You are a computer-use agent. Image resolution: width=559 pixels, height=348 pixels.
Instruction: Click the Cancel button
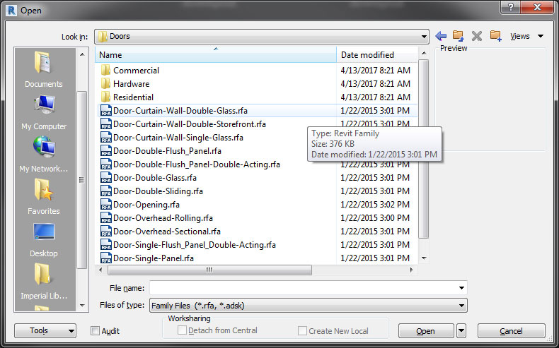[x=511, y=331]
